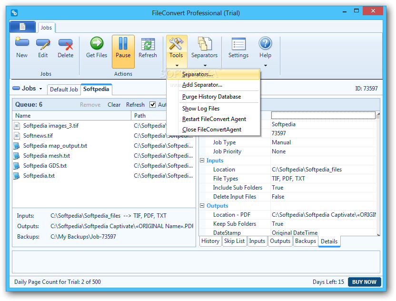Screen dimensions: 396x301
Task: Open the Details tab
Action: [329, 241]
